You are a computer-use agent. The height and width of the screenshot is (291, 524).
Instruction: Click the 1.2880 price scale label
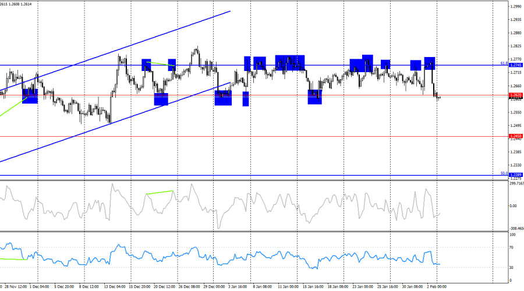[x=516, y=33]
